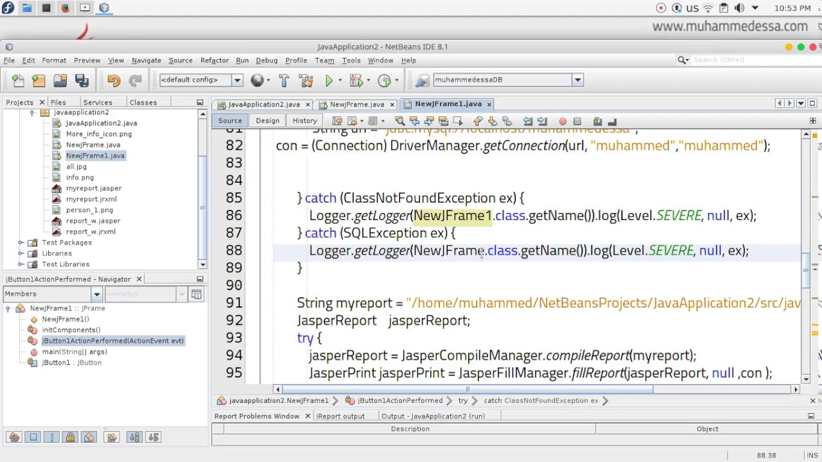
Task: Switch the editor to Design view
Action: 268,121
